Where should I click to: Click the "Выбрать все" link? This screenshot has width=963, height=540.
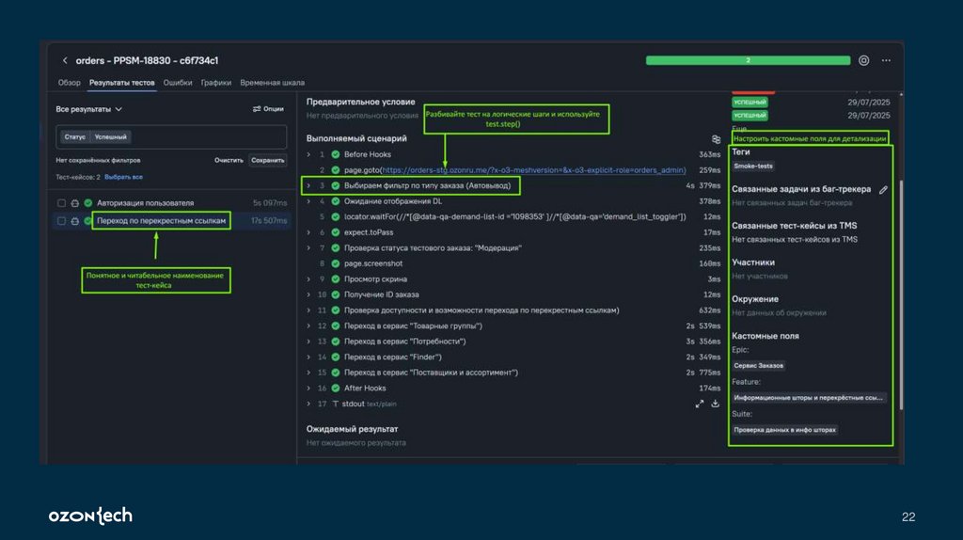123,177
